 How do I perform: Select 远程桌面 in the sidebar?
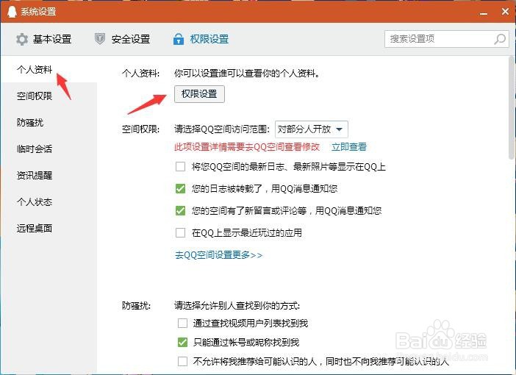[35, 228]
